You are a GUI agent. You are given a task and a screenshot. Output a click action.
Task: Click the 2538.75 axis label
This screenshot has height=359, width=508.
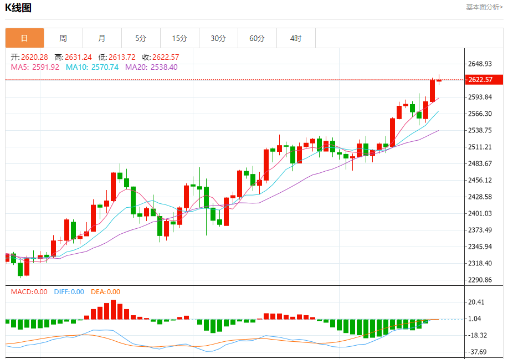click(x=480, y=130)
